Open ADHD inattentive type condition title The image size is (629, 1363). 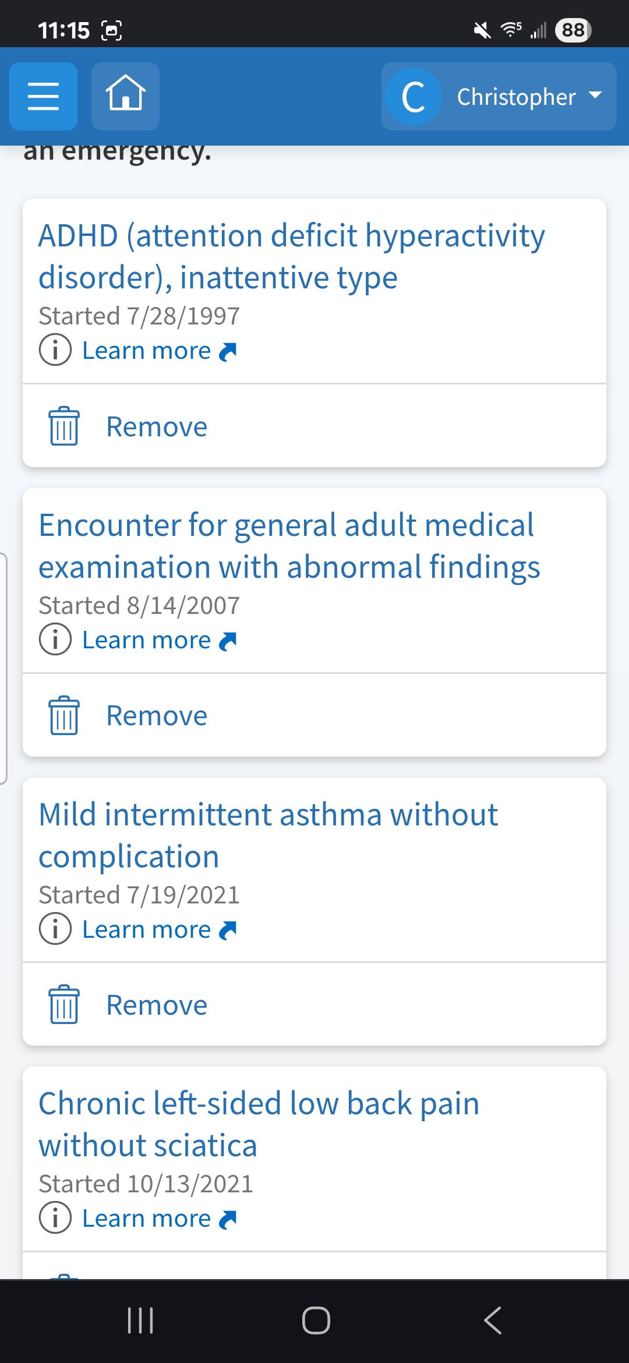pos(291,256)
